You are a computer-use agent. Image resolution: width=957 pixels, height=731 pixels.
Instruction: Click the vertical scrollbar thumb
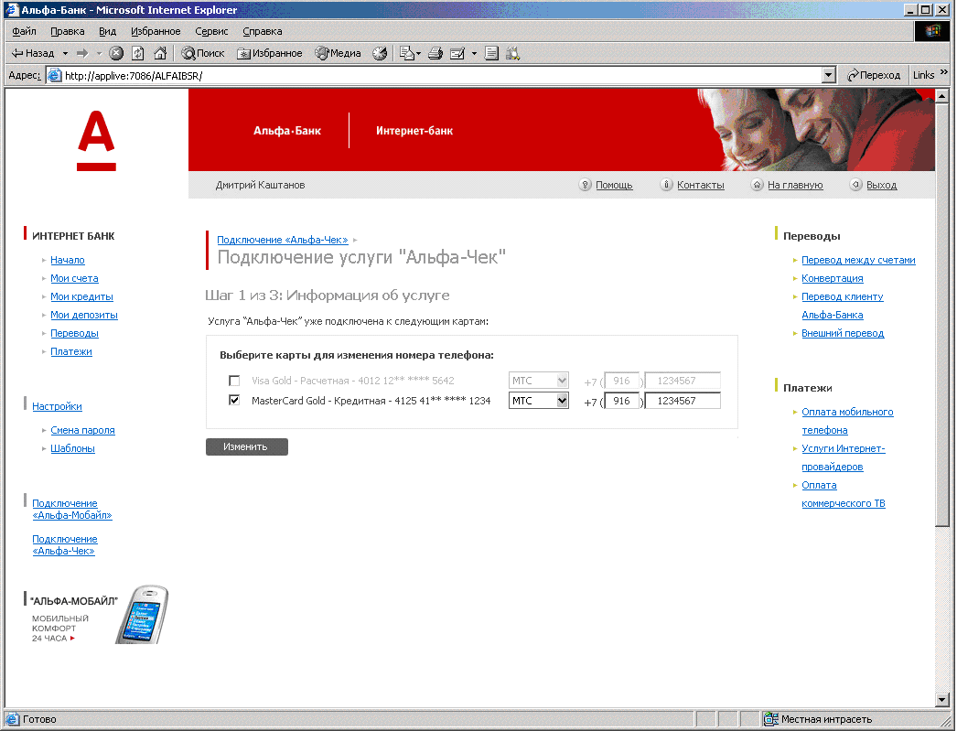(941, 314)
